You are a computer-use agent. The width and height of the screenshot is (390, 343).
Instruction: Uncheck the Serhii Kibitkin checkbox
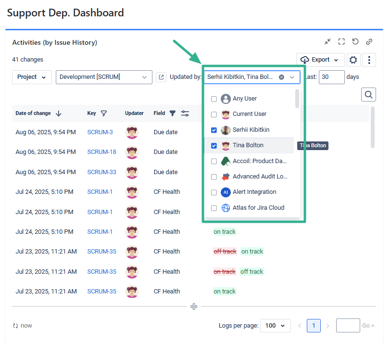pyautogui.click(x=214, y=130)
